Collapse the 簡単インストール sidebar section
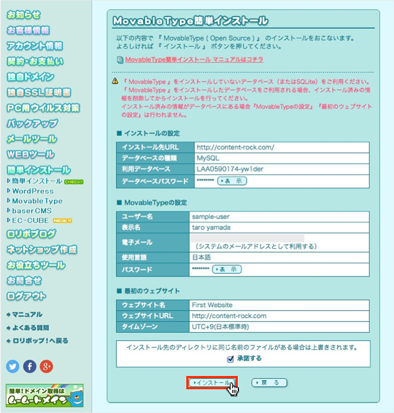Viewport: 394px width, 413px height. pos(38,170)
